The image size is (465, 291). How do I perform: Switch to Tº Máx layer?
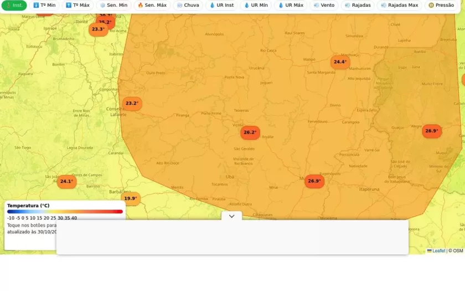(77, 5)
